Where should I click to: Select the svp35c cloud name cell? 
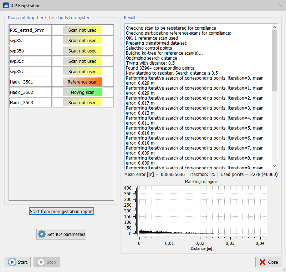(30, 61)
